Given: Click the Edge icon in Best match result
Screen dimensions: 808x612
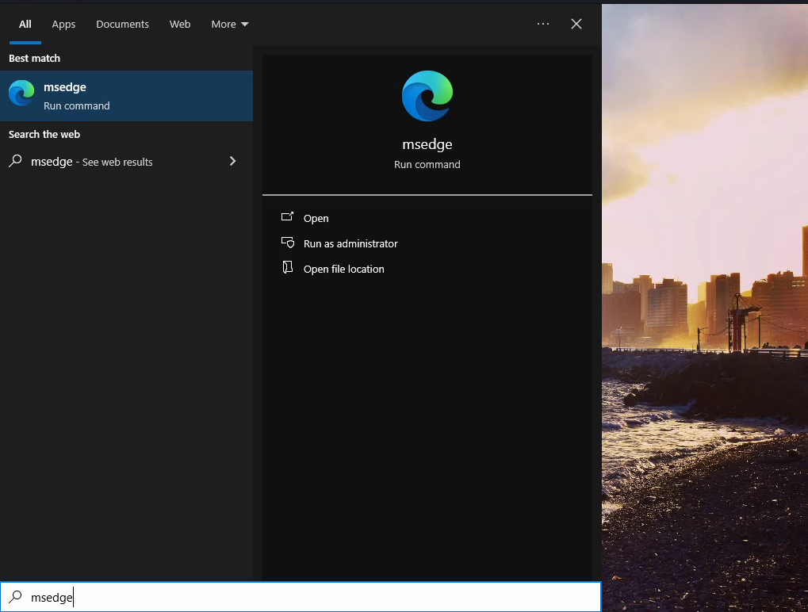Looking at the screenshot, I should pyautogui.click(x=21, y=94).
